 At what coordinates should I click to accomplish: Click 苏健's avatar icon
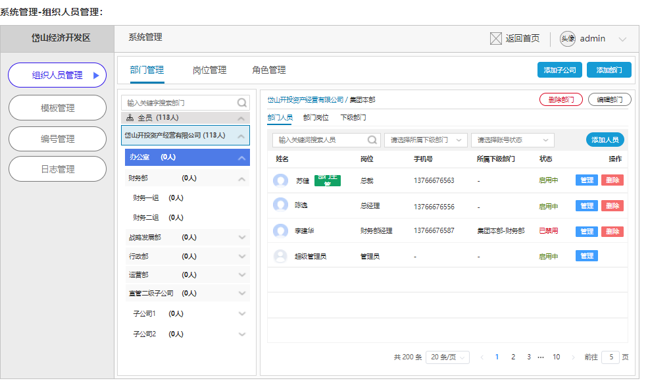point(281,180)
